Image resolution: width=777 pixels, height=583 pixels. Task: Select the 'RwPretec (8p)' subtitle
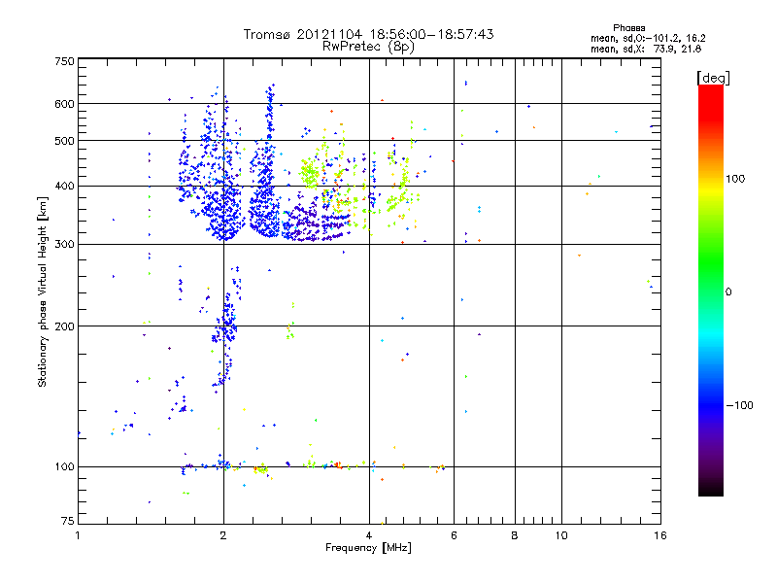tap(368, 47)
